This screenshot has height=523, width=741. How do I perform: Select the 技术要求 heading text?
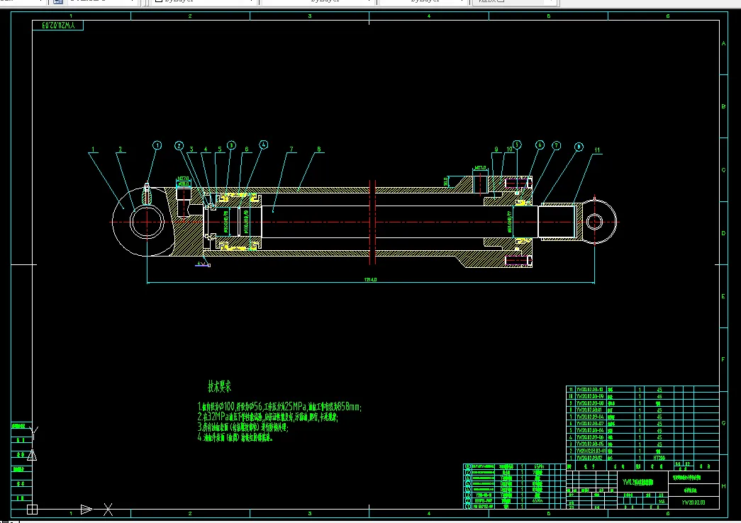[220, 386]
